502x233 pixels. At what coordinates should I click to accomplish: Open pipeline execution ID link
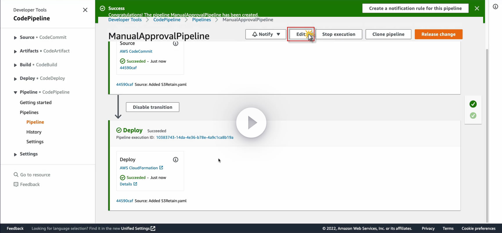195,137
